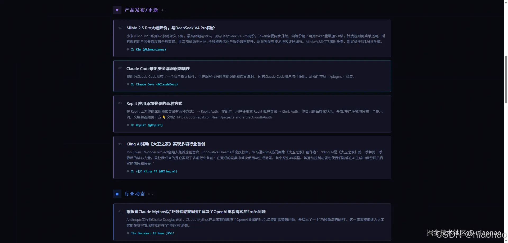The width and height of the screenshot is (508, 243).
Task: Click diamond icon before X: Replit source
Action: (128, 125)
